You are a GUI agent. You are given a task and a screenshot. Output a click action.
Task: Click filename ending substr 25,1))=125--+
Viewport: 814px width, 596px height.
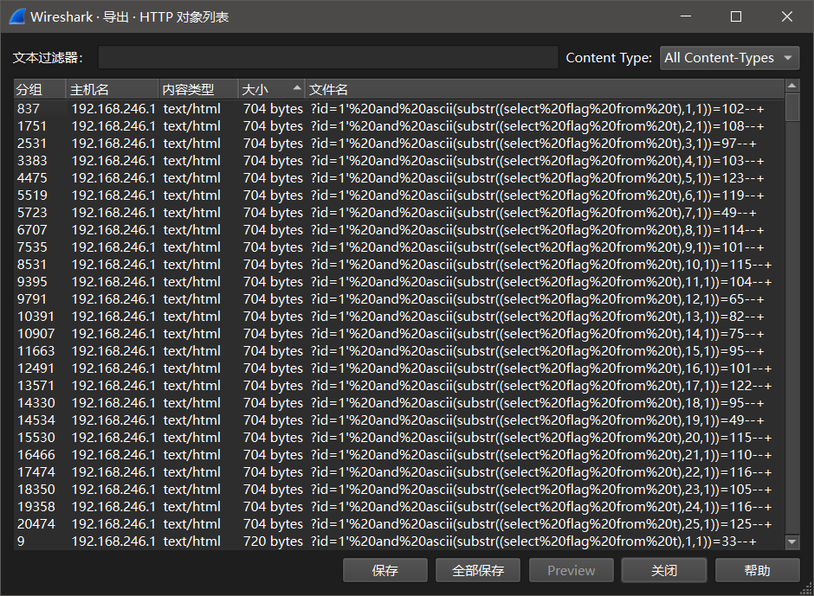pyautogui.click(x=541, y=524)
